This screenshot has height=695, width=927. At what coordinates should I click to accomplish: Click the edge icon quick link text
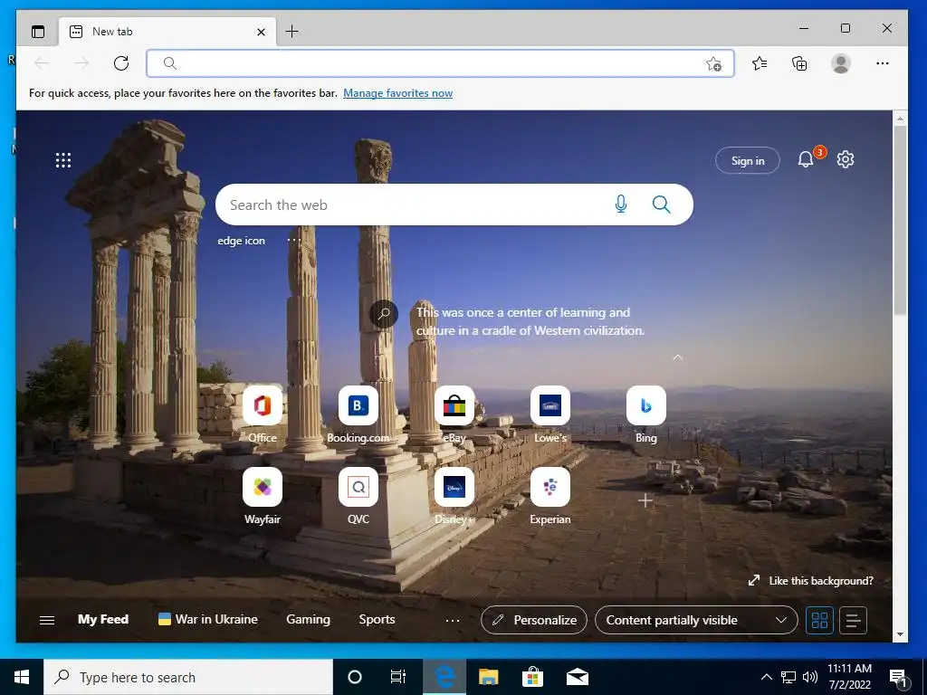(241, 241)
